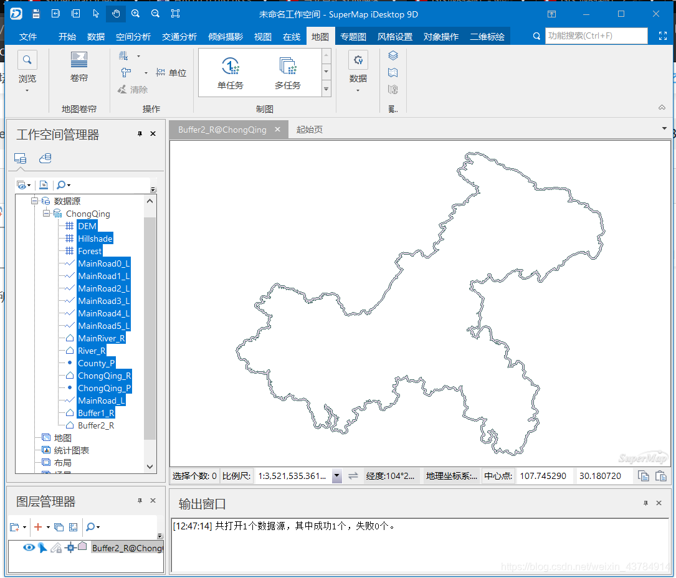Image resolution: width=676 pixels, height=578 pixels.
Task: Switch to the 起始页 tab
Action: tap(309, 130)
